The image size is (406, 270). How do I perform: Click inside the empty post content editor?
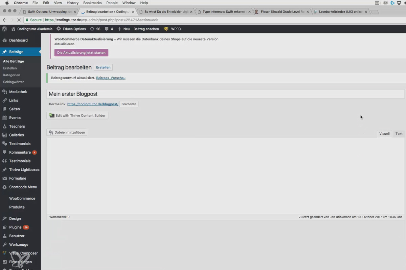click(225, 175)
